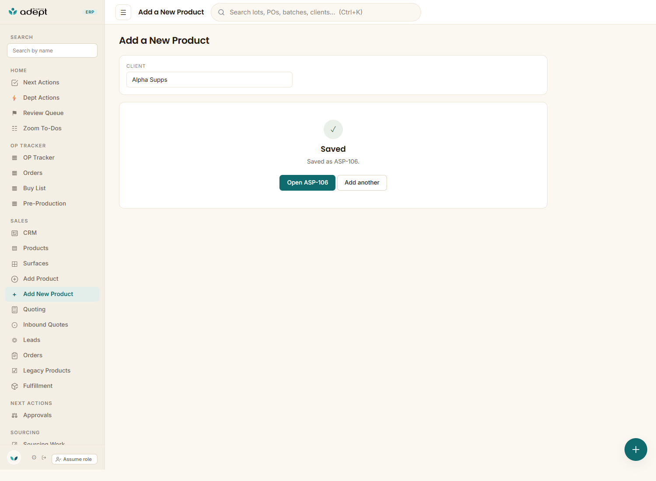Open settings with the gear icon
Viewport: 656px width, 481px height.
click(x=34, y=458)
